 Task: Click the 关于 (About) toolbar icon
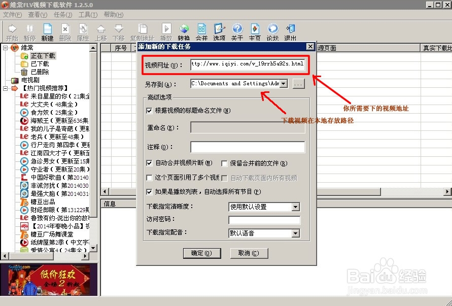tap(237, 31)
